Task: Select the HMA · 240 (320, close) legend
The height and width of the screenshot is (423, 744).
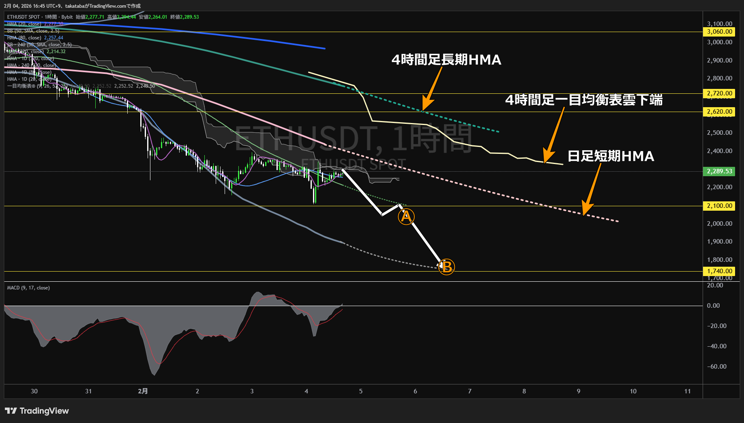Action: pos(32,65)
